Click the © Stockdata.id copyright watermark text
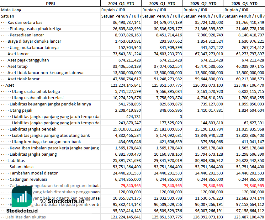 click(62, 201)
